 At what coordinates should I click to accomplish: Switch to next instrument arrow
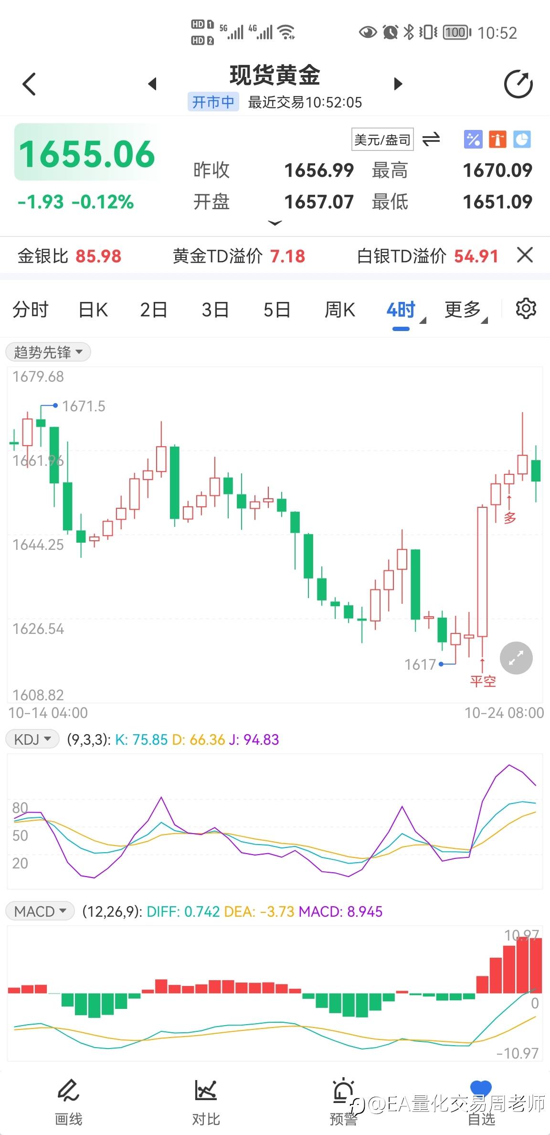(398, 84)
